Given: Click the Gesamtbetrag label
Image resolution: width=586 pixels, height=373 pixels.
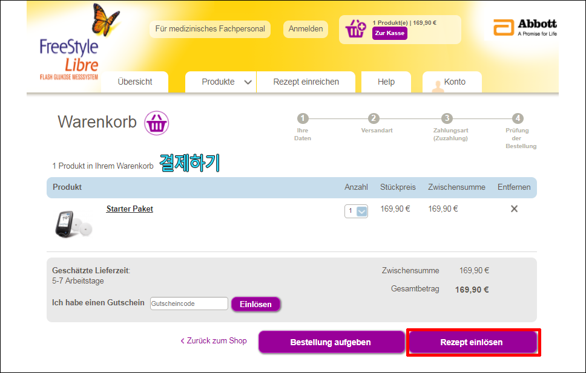Looking at the screenshot, I should (x=415, y=289).
